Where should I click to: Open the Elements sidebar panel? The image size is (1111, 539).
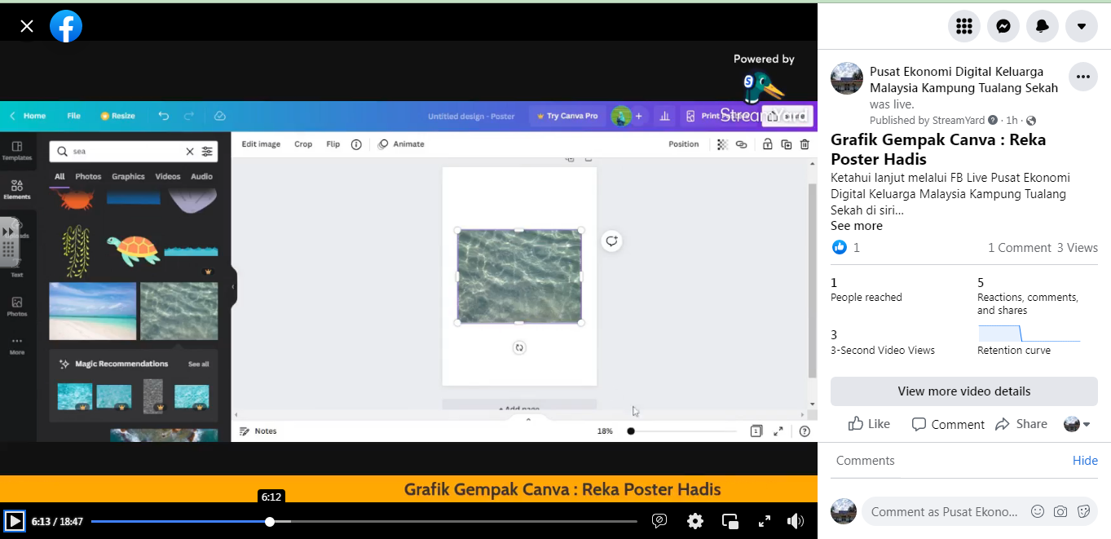pos(16,189)
